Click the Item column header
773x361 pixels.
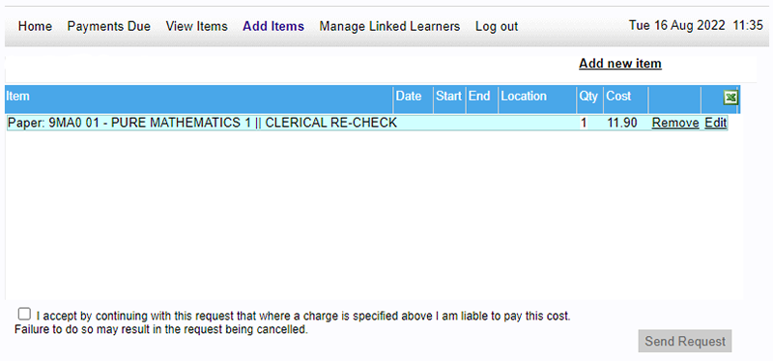coord(17,96)
